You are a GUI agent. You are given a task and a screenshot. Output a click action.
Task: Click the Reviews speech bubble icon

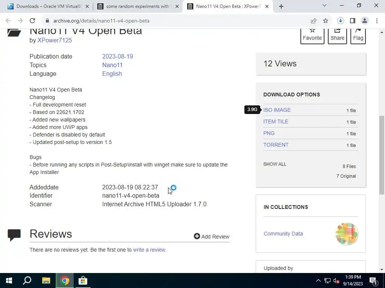pos(14,235)
